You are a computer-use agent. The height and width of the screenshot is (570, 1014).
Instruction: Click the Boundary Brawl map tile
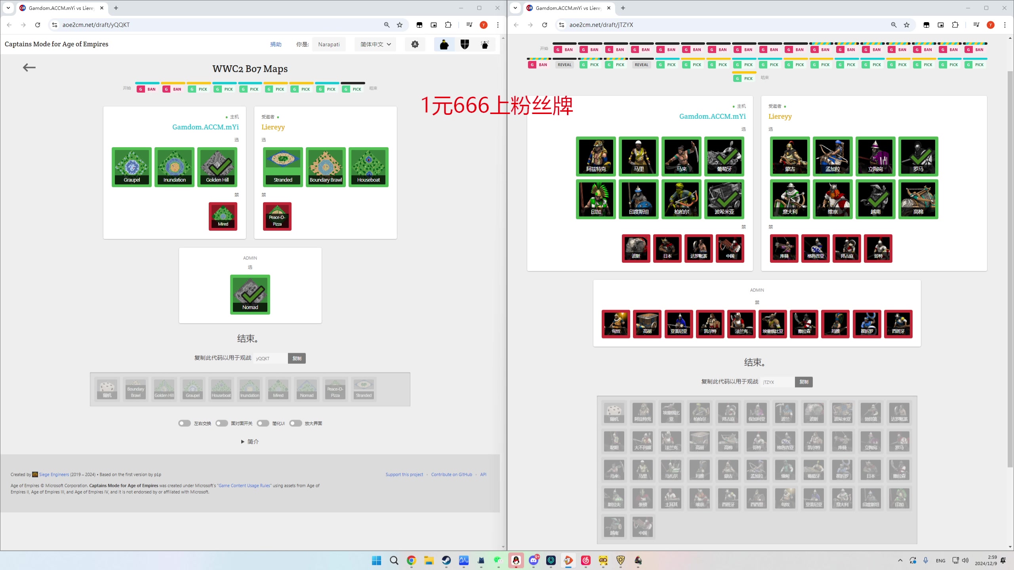pyautogui.click(x=326, y=167)
